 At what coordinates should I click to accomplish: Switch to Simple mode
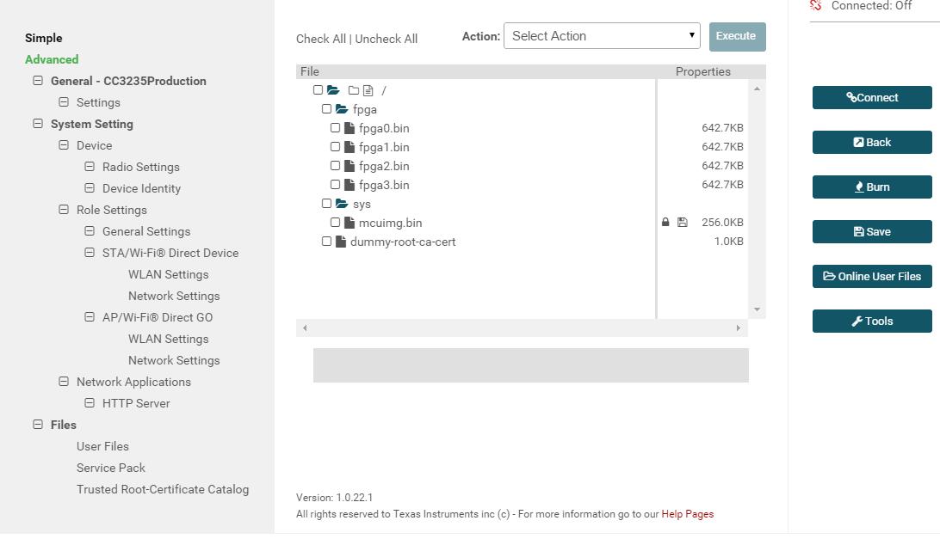[x=44, y=38]
